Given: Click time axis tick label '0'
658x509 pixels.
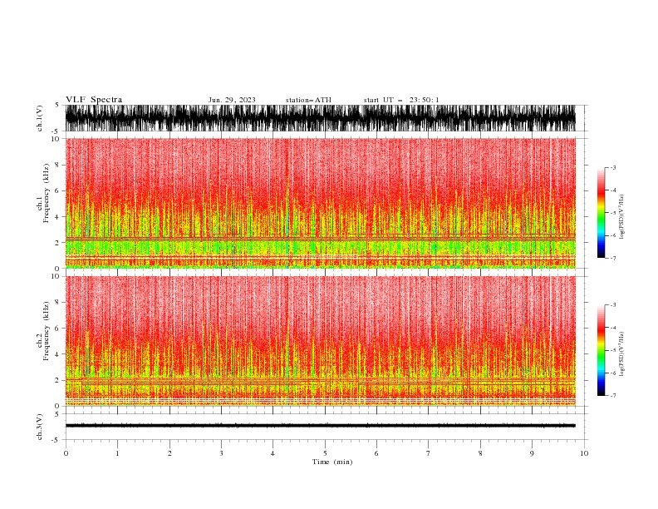Looking at the screenshot, I should pyautogui.click(x=66, y=453).
